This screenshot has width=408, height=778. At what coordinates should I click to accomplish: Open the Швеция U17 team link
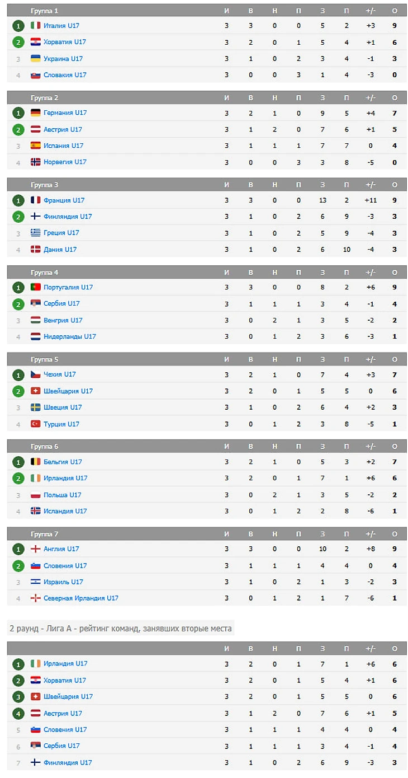click(x=63, y=407)
